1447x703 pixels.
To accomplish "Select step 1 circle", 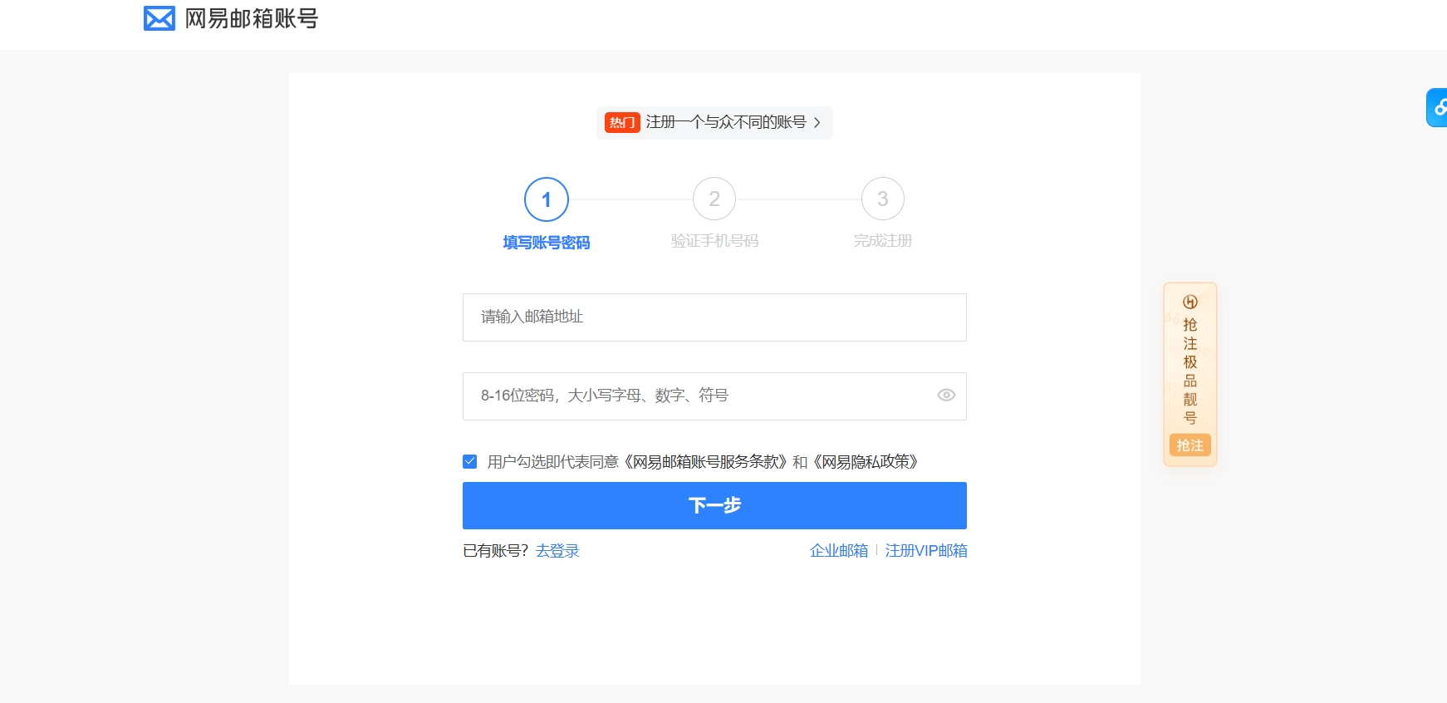I will 547,199.
